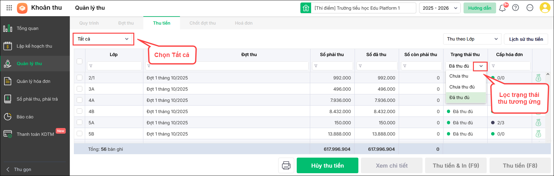Open the help question mark icon
554x176 pixels.
click(516, 8)
